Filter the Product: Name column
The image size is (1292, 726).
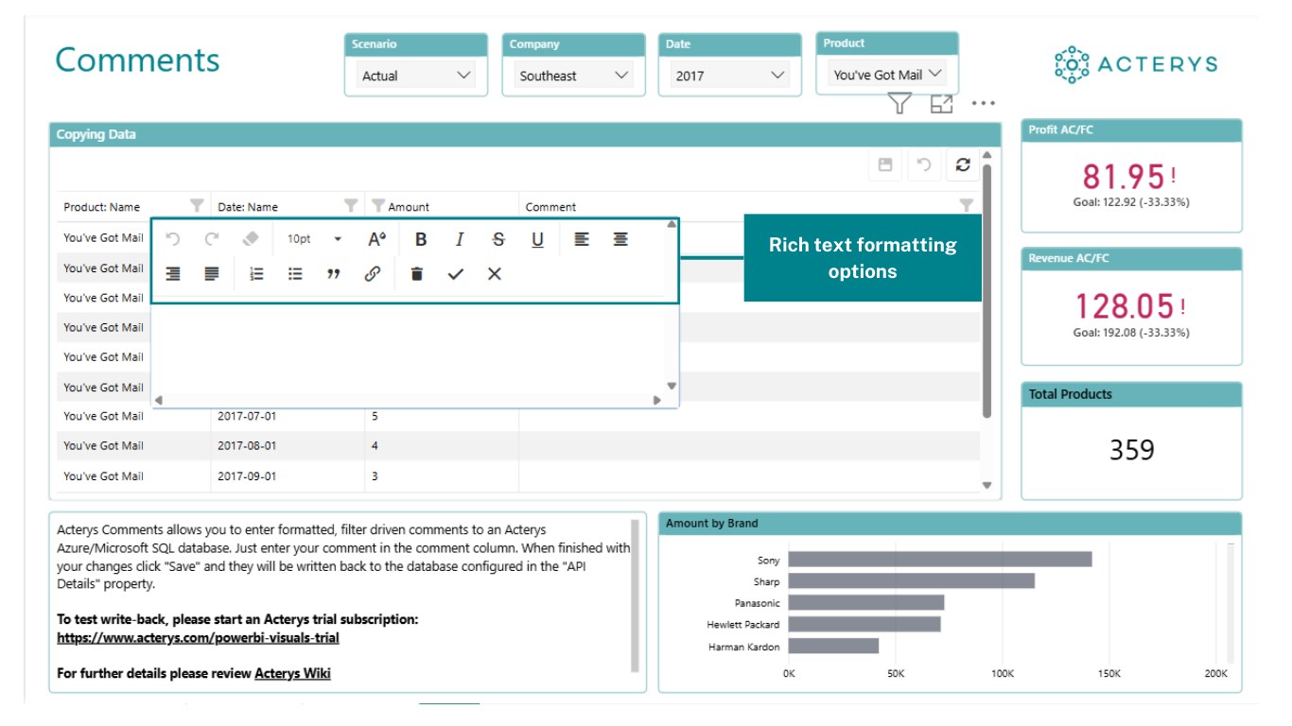197,205
